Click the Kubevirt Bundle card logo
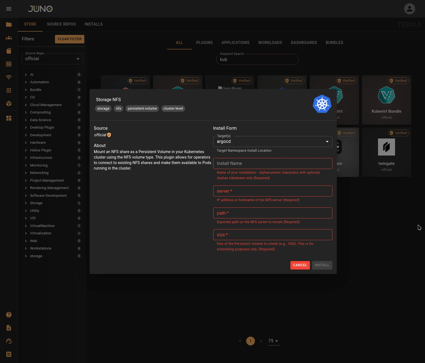Viewport: 425px width, 363px height. point(387,95)
